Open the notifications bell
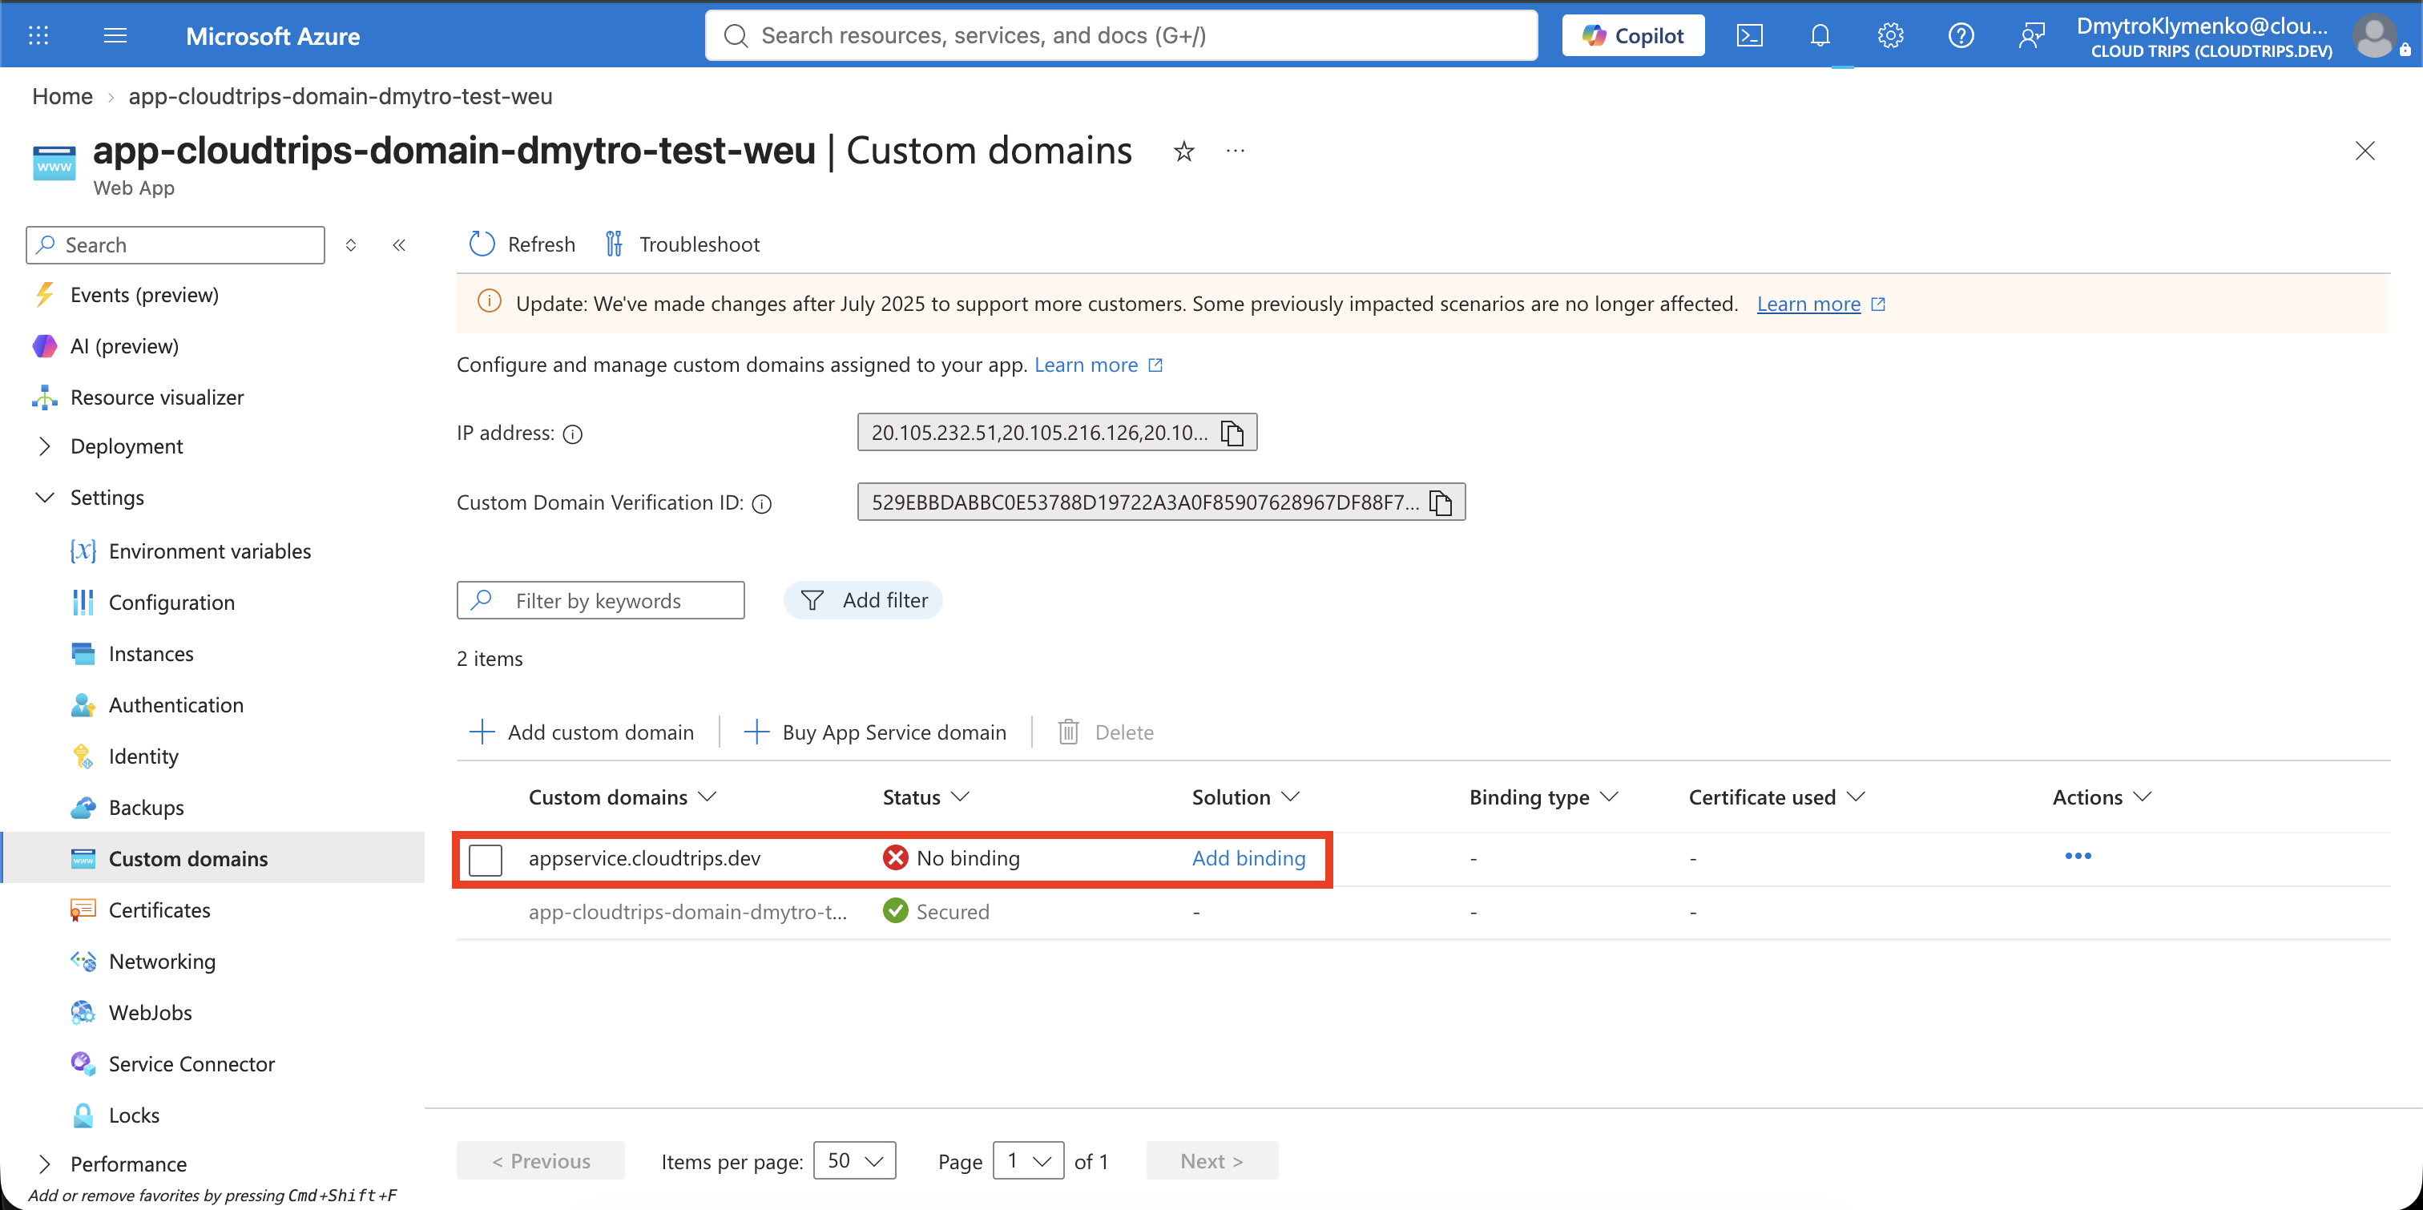The width and height of the screenshot is (2423, 1210). pos(1820,36)
